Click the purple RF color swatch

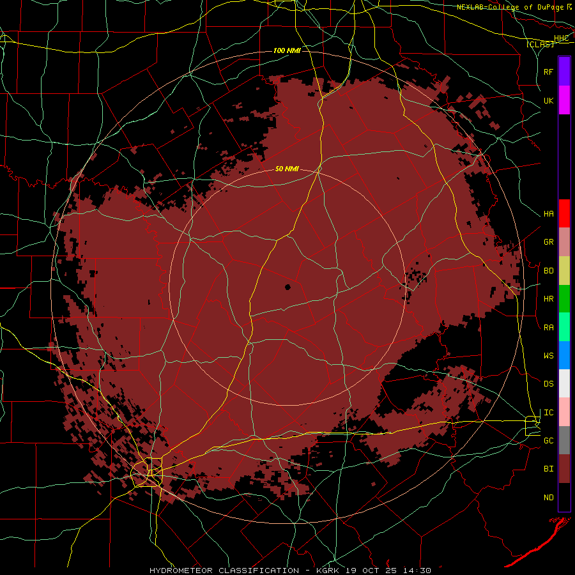click(564, 72)
